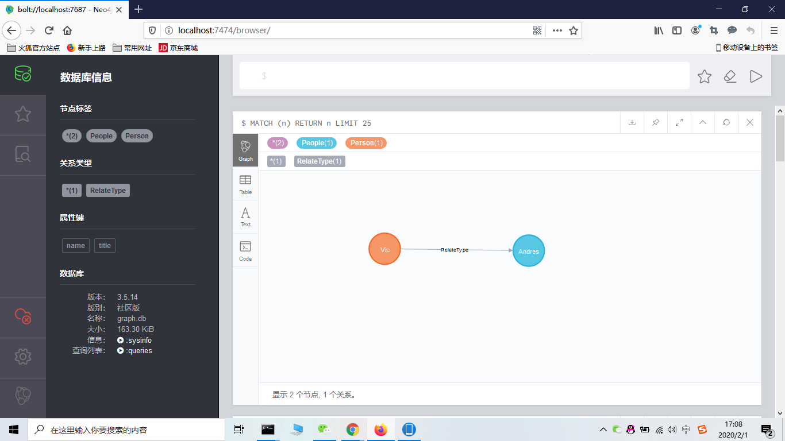Select the Person(1) orange label badge
Viewport: 785px width, 441px height.
[x=366, y=143]
